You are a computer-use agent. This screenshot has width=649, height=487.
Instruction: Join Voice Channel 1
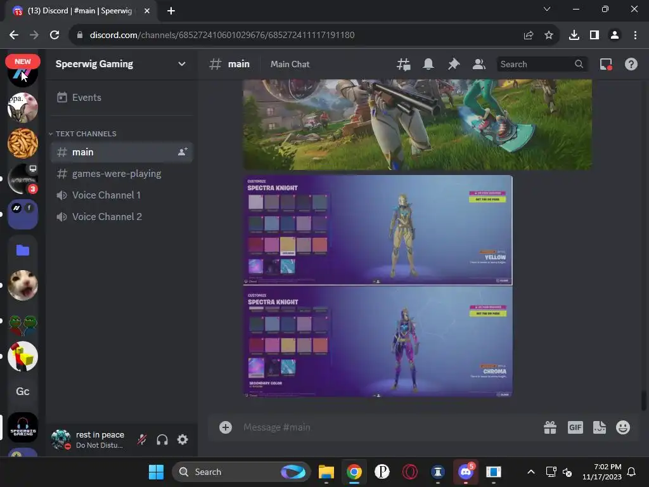tap(121, 195)
